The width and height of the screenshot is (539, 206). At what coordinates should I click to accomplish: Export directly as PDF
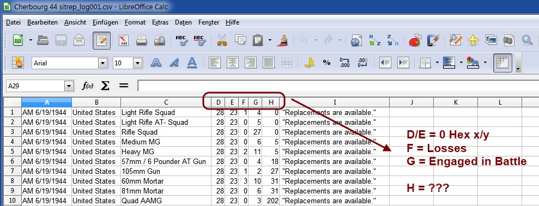pos(123,40)
